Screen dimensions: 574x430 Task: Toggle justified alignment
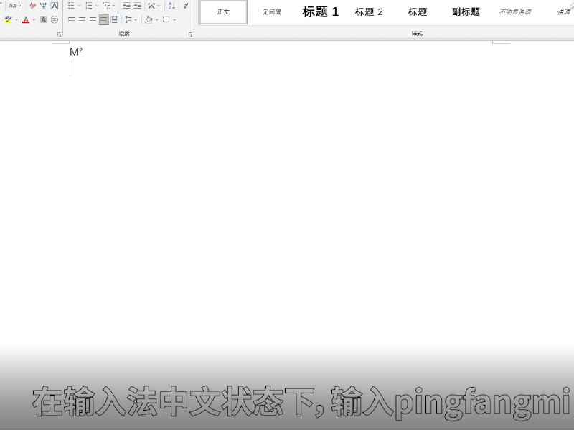(101, 20)
